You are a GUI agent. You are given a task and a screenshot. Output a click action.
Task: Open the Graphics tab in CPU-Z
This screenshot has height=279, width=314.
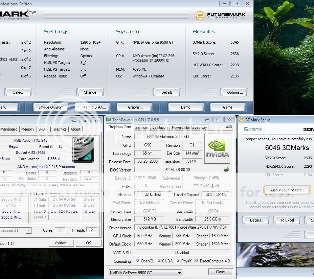pyautogui.click(x=60, y=129)
